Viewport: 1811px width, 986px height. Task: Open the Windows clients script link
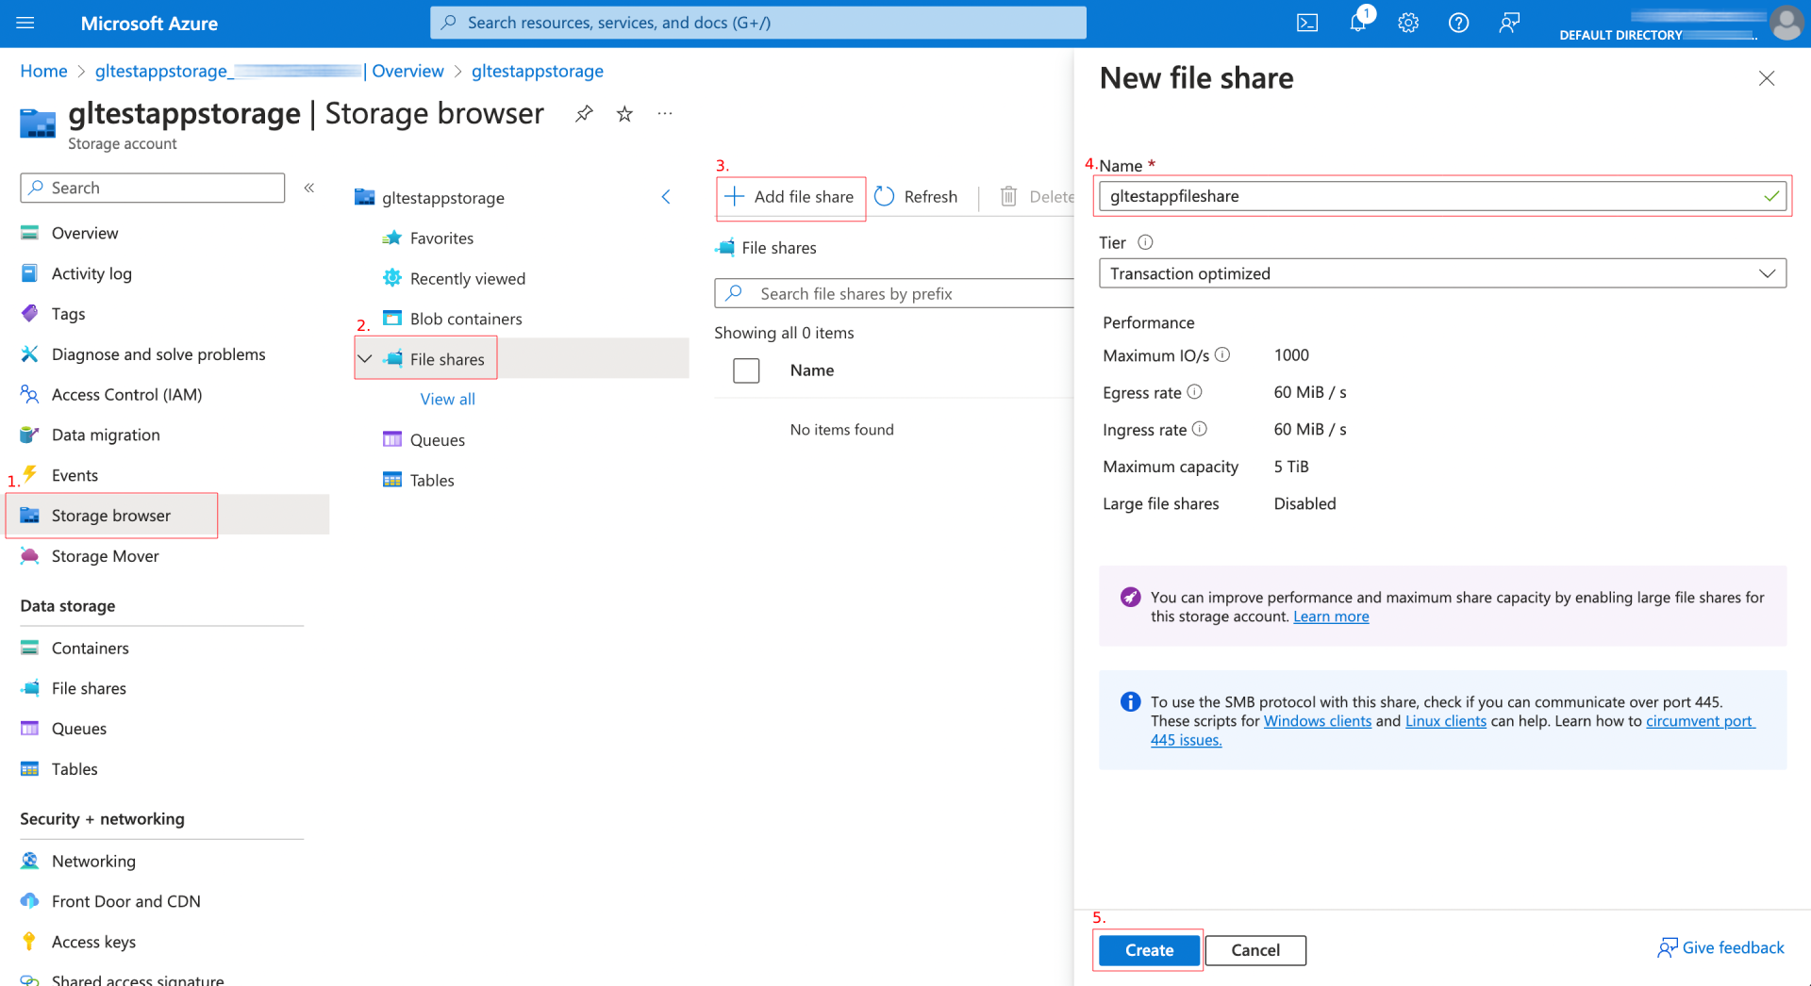point(1317,721)
